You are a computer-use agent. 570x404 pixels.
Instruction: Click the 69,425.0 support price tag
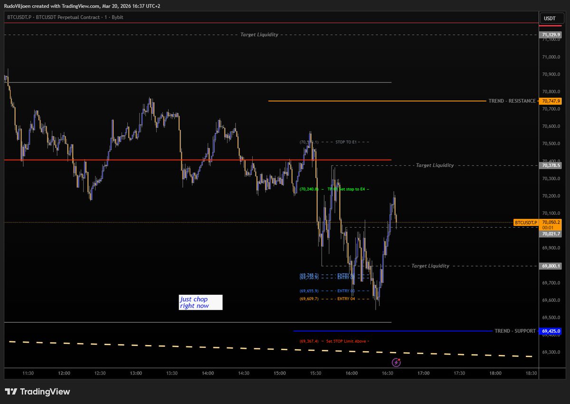551,331
